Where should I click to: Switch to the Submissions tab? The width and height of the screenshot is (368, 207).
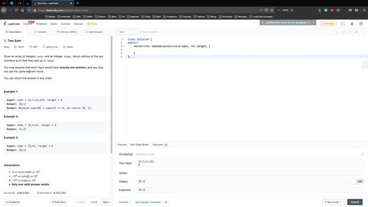click(x=94, y=32)
